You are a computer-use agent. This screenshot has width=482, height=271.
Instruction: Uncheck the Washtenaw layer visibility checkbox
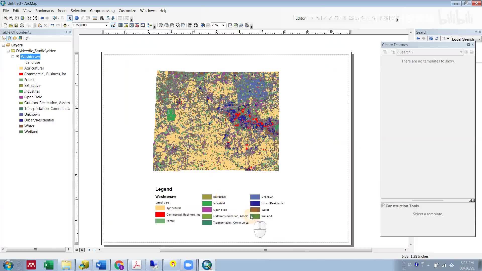18,57
